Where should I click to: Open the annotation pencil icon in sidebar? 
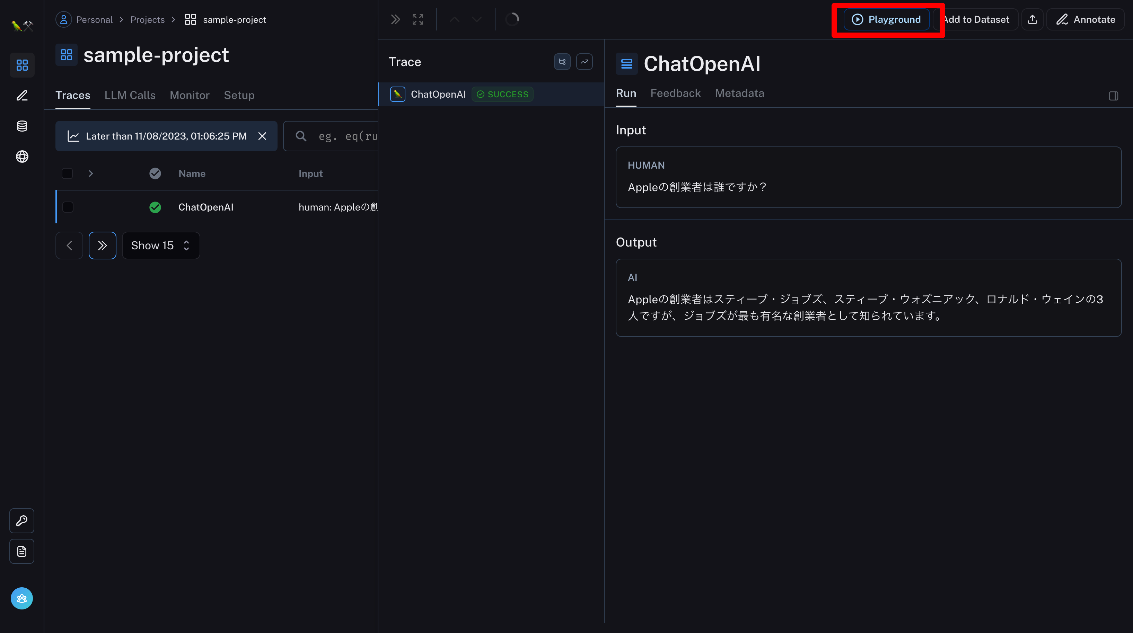pyautogui.click(x=22, y=95)
